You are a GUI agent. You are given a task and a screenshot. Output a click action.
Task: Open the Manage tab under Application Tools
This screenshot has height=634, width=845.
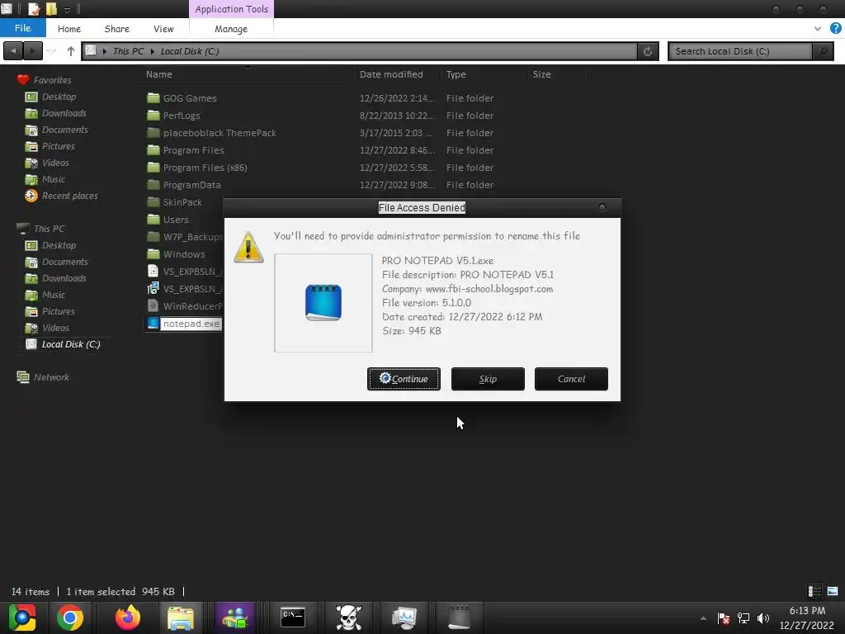231,29
